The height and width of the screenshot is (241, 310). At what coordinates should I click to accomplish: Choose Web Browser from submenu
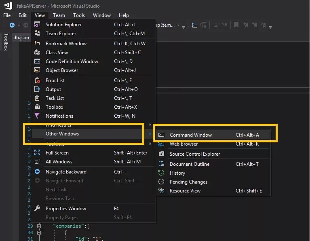click(x=213, y=144)
